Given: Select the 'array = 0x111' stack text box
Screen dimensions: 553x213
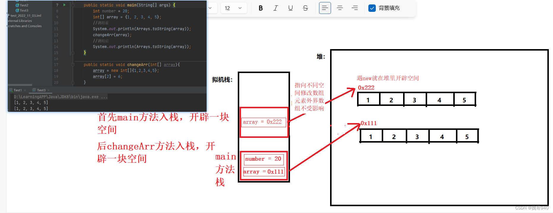Looking at the screenshot, I should [x=264, y=172].
